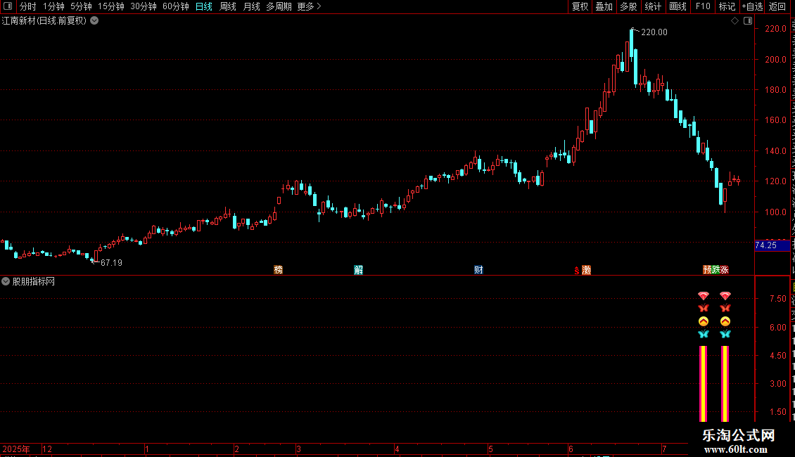Click the right red diamond signal
The width and height of the screenshot is (795, 457).
click(725, 295)
